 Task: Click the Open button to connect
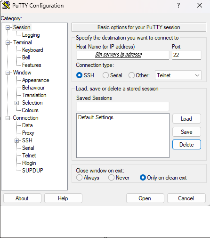(145, 198)
